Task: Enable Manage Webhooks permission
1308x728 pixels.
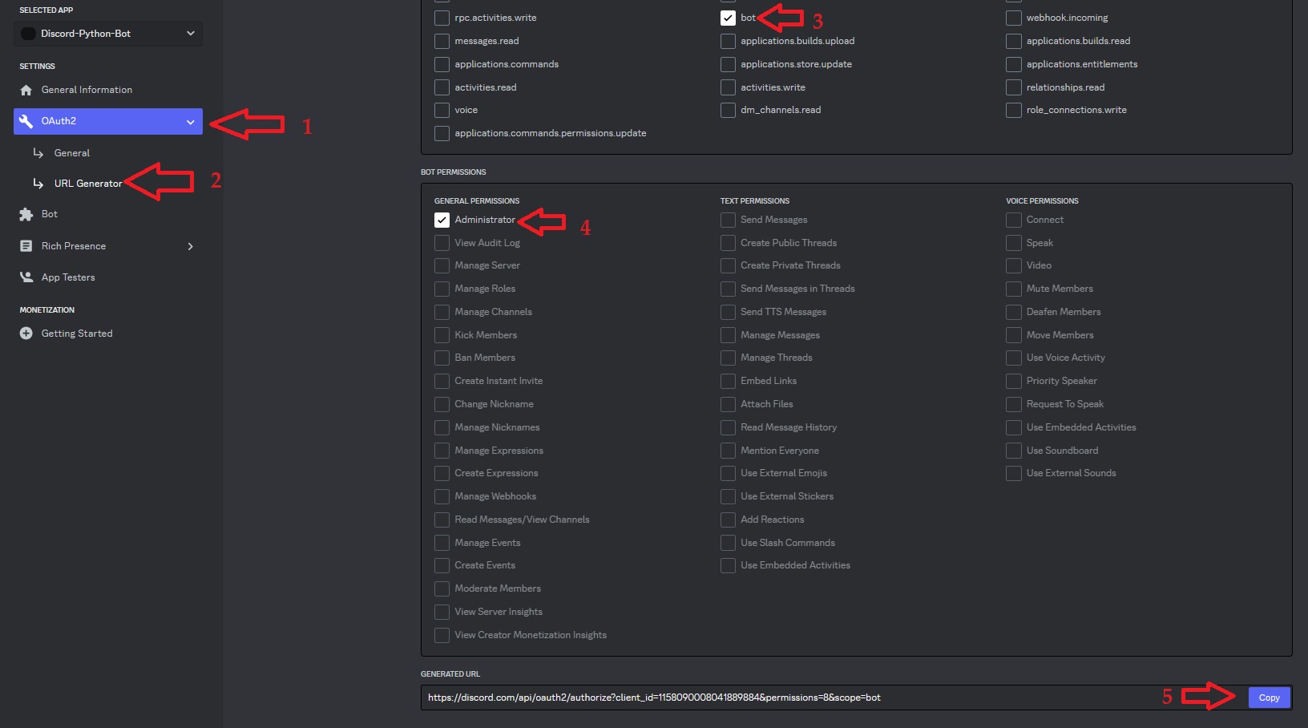Action: pos(442,496)
